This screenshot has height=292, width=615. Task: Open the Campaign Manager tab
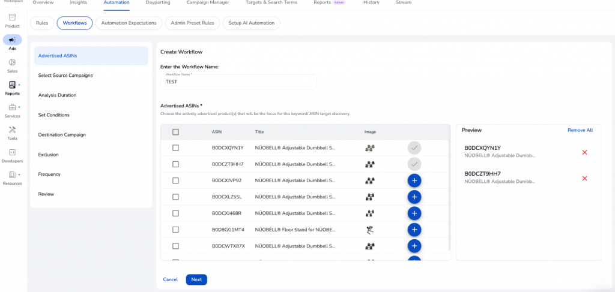coord(208,2)
